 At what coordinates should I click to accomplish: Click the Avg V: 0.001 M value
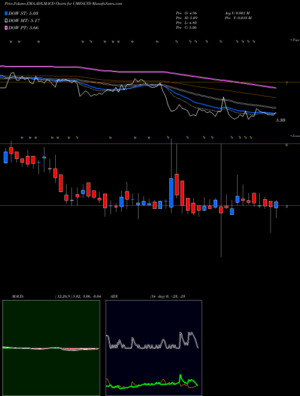coord(237,13)
